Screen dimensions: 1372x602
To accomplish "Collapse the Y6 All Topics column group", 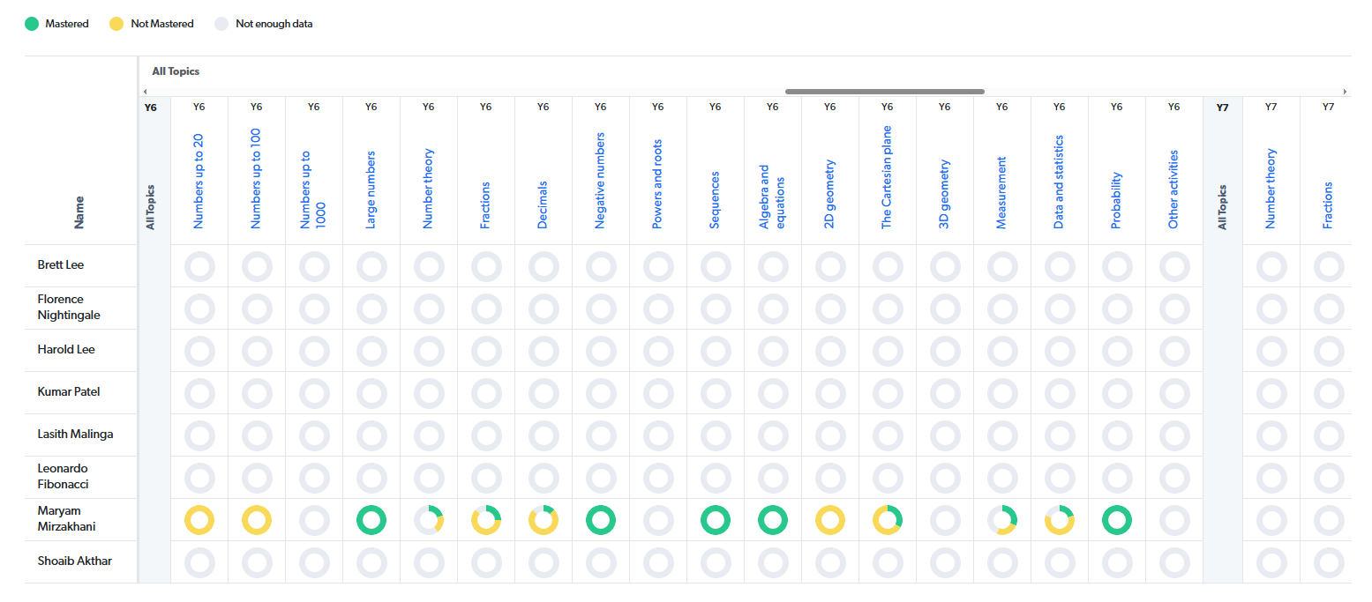I will click(x=150, y=107).
